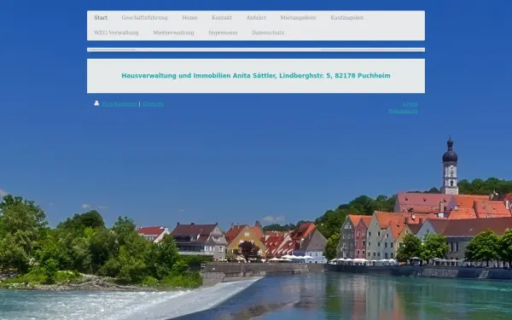Click the Hausverwaltung und Immobilien Anita Sättler heading

[x=256, y=76]
